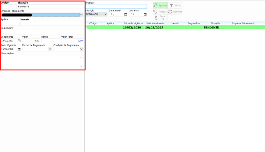This screenshot has height=152, width=265.
Task: Click the Valor input field
Action: [x=31, y=41]
